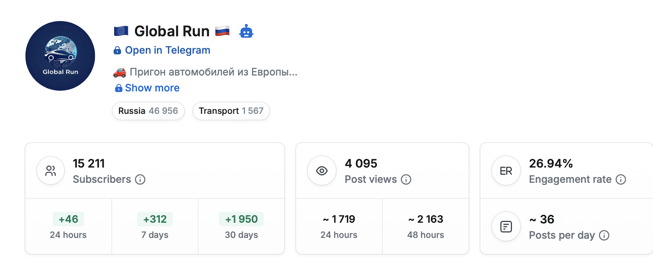Expand description with Show more
The image size is (653, 259).
152,88
